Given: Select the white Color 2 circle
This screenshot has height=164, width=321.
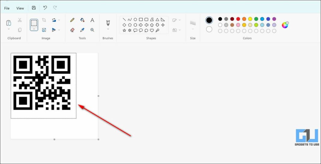Looking at the screenshot, I should click(209, 29).
